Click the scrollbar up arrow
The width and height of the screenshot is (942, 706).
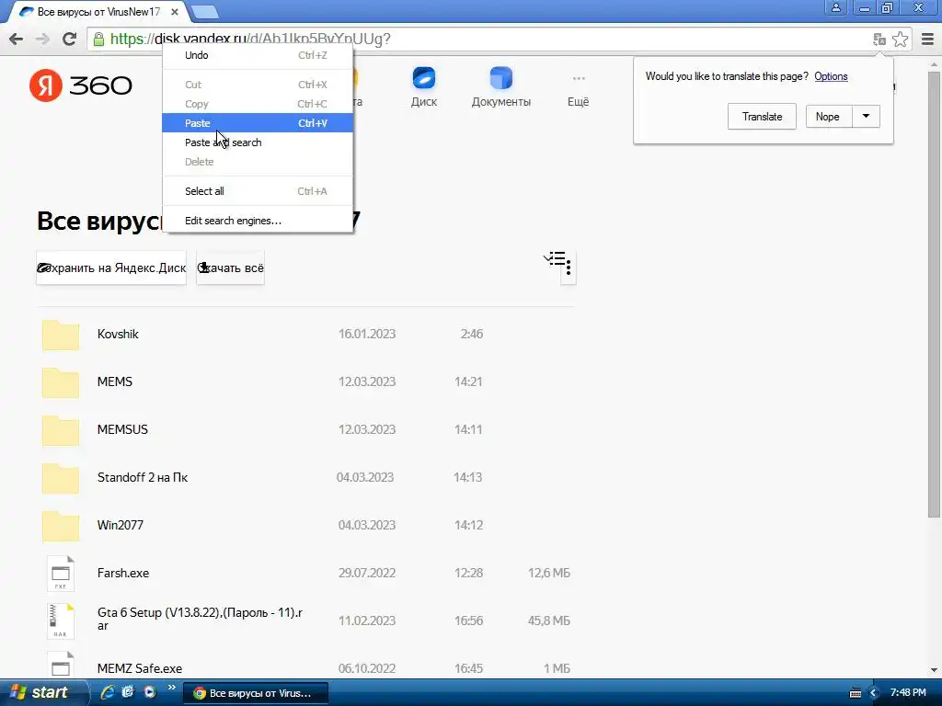(934, 63)
